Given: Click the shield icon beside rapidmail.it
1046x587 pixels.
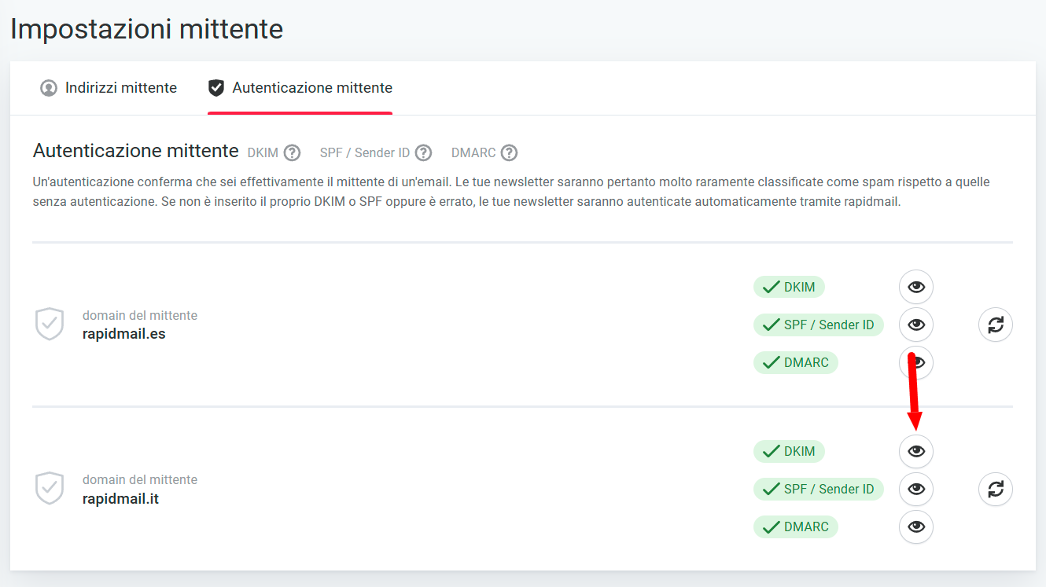Looking at the screenshot, I should (50, 489).
